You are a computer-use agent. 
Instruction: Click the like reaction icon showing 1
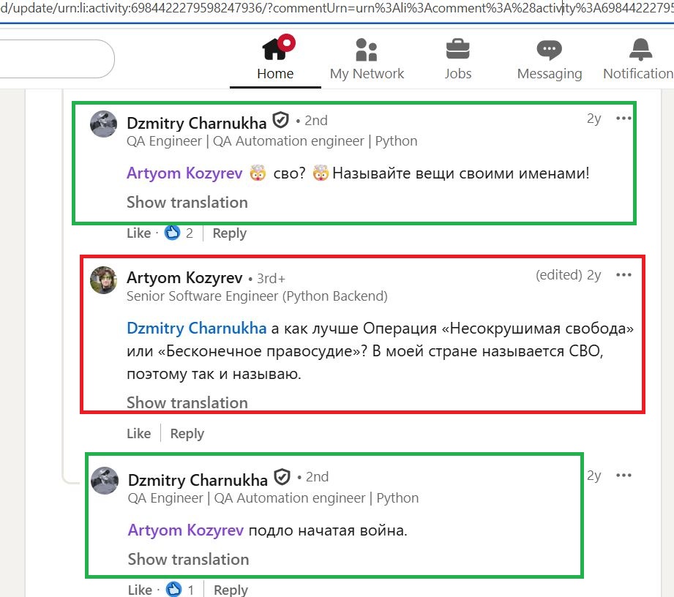(174, 590)
